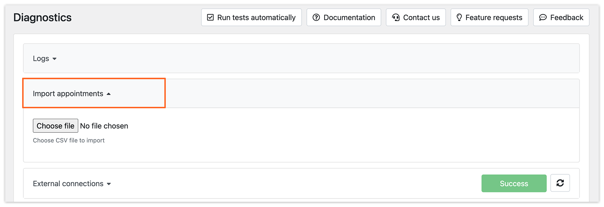Click Choose file to select CSV
This screenshot has height=207, width=604.
(x=55, y=126)
